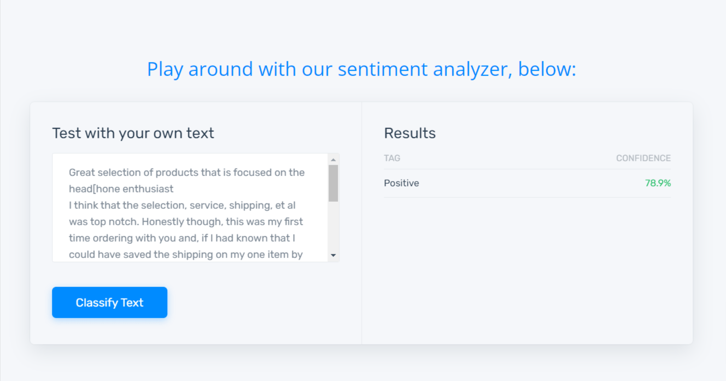The height and width of the screenshot is (381, 726).
Task: Select the Positive tag result row
Action: 527,183
